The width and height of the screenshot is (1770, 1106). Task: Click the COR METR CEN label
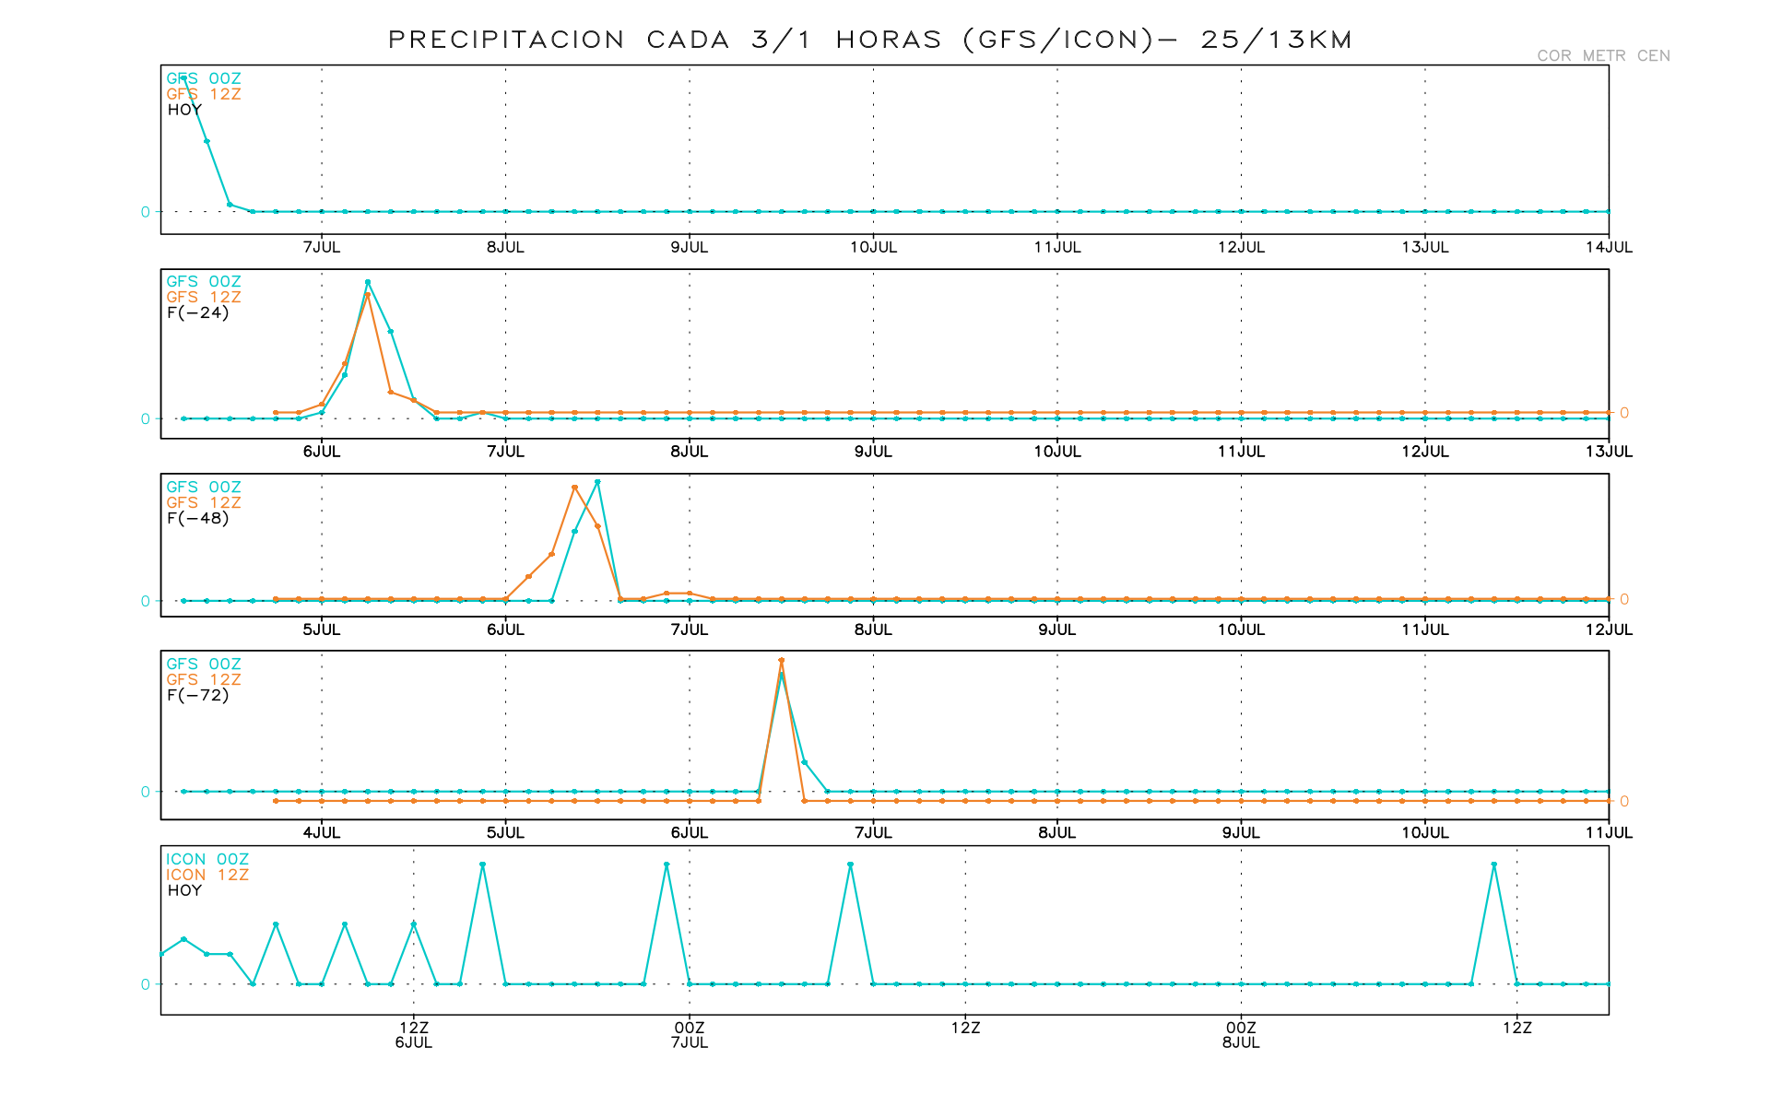(1603, 56)
